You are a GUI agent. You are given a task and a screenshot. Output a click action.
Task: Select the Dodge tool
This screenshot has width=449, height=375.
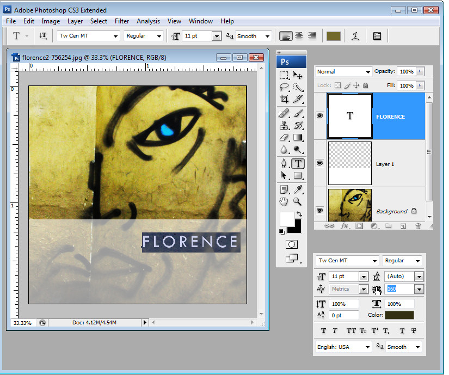pyautogui.click(x=298, y=150)
